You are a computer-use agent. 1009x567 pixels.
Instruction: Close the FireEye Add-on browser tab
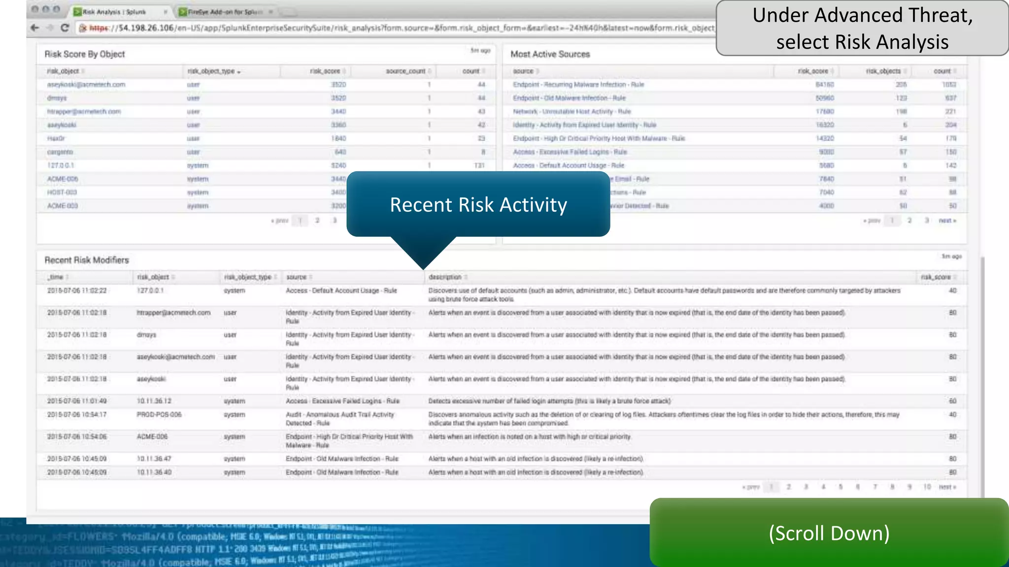point(270,11)
